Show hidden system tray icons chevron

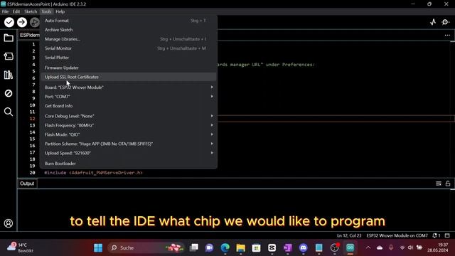point(368,247)
